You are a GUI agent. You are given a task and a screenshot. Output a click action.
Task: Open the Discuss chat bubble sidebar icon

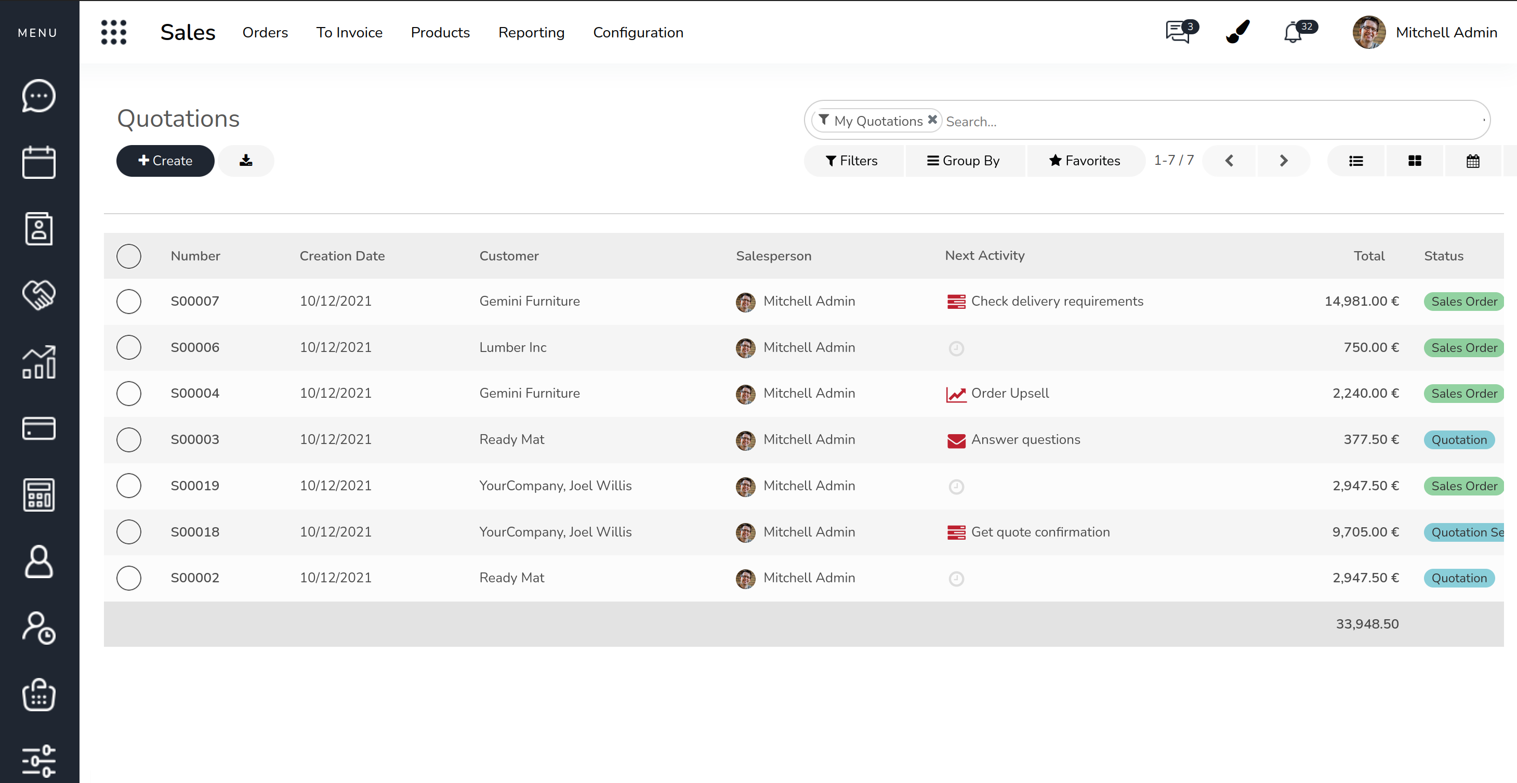coord(39,96)
